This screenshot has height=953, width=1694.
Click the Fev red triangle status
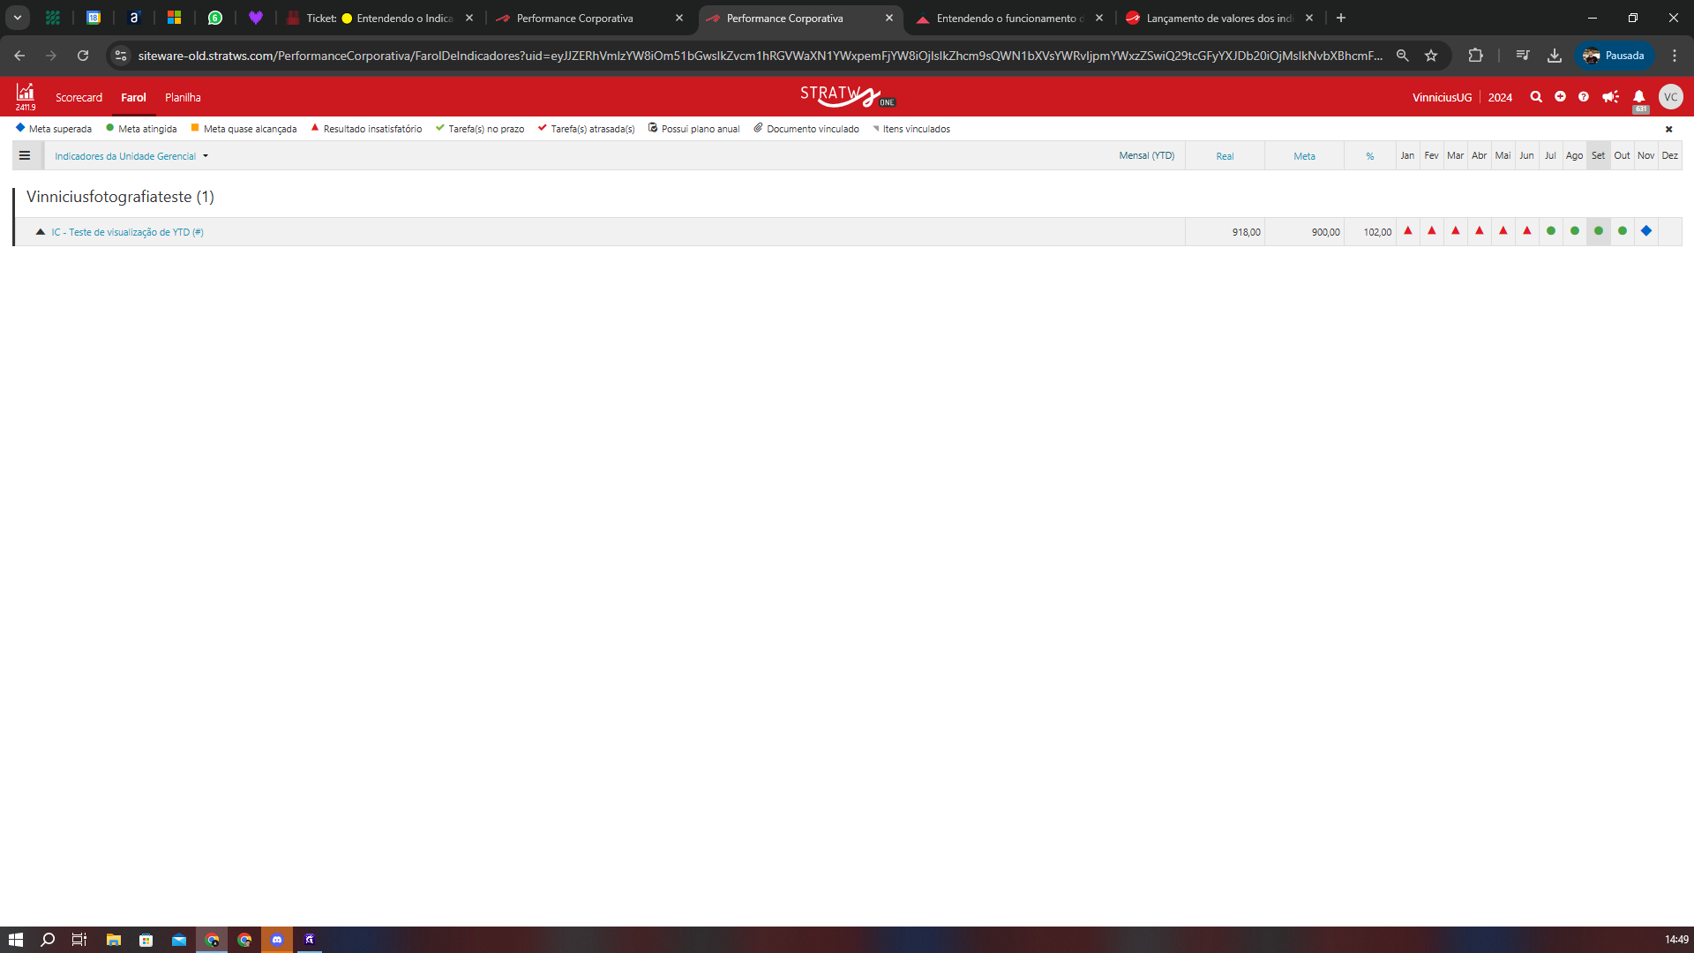1432,230
